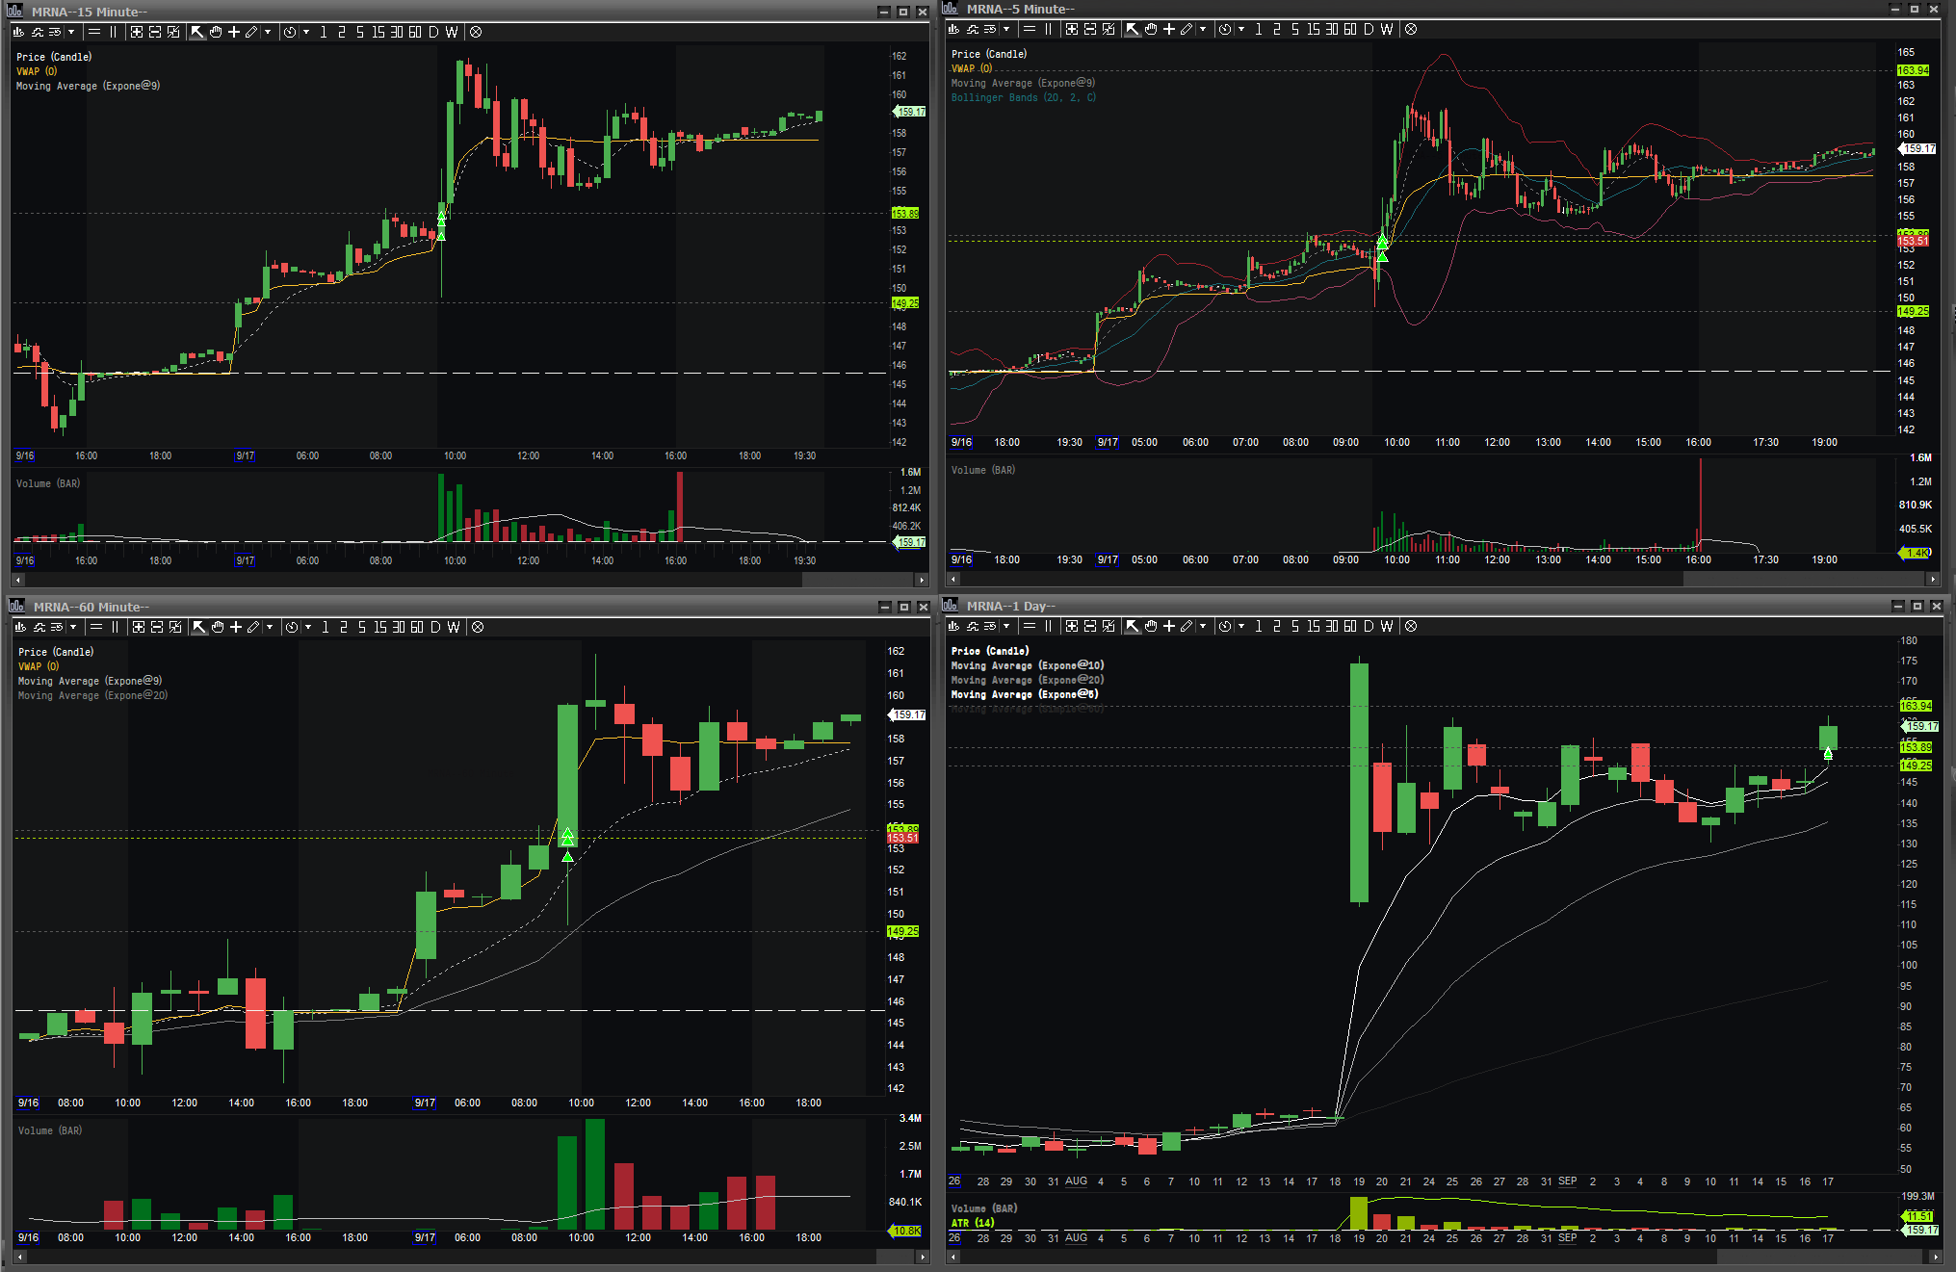Select hand pan tool in 15 Minute chart
1956x1272 pixels.
(x=216, y=32)
